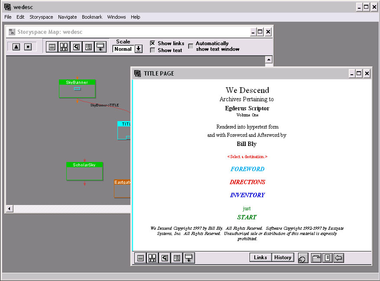The height and width of the screenshot is (281, 380).
Task: Click the up-triangle icon in map toolbar
Action: pos(16,46)
